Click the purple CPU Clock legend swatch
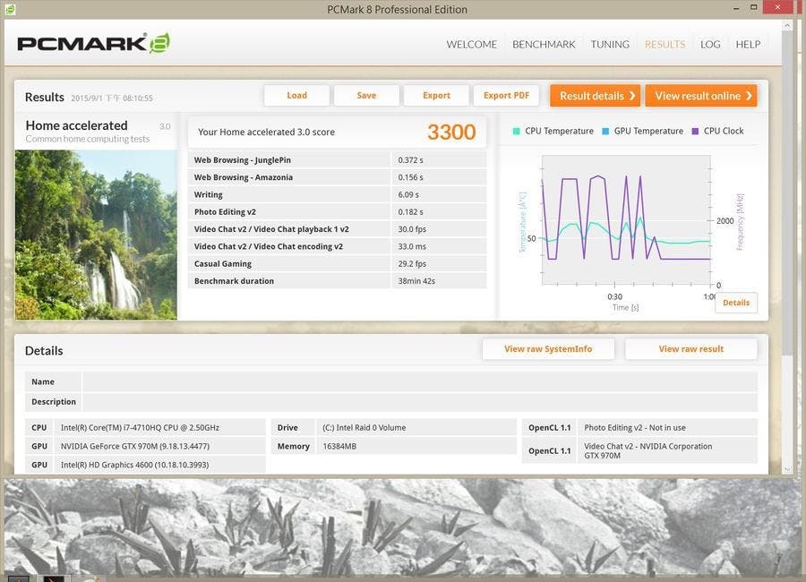Screen dimensions: 806x582 (x=695, y=131)
